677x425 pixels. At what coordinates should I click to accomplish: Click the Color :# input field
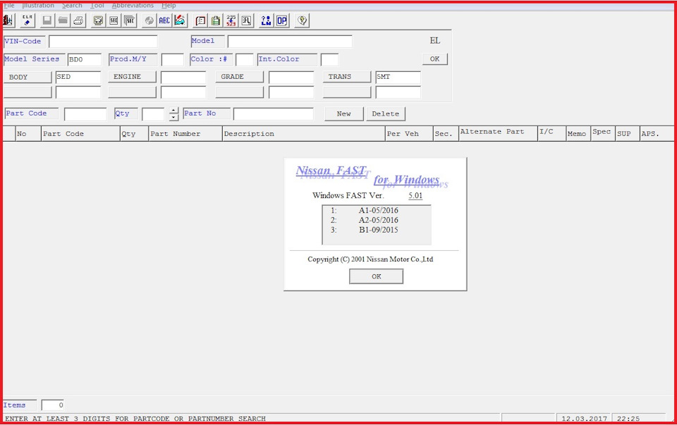pos(245,59)
